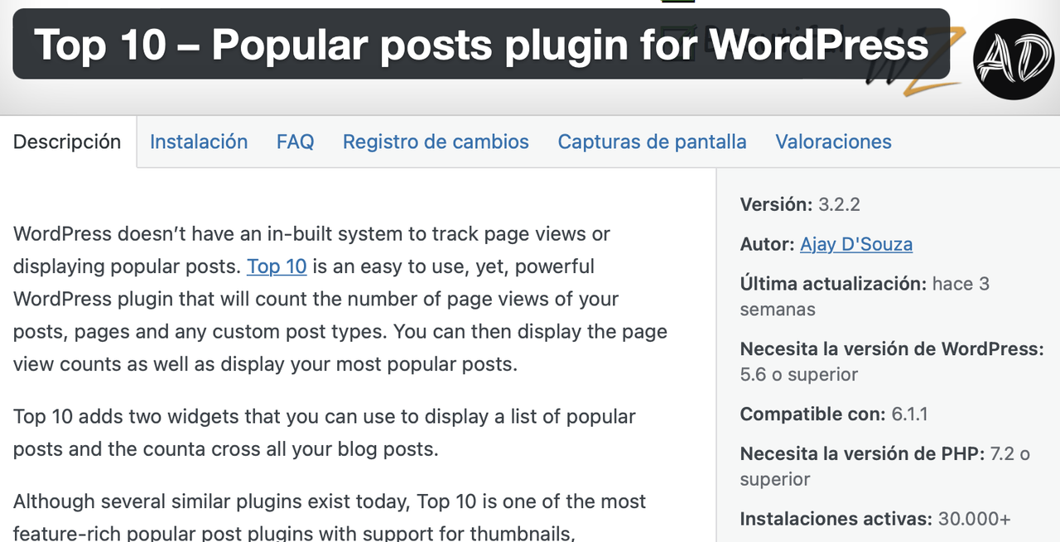Image resolution: width=1060 pixels, height=542 pixels.
Task: Click paragraph starting 'Although several similar plugins'
Action: pos(330,517)
